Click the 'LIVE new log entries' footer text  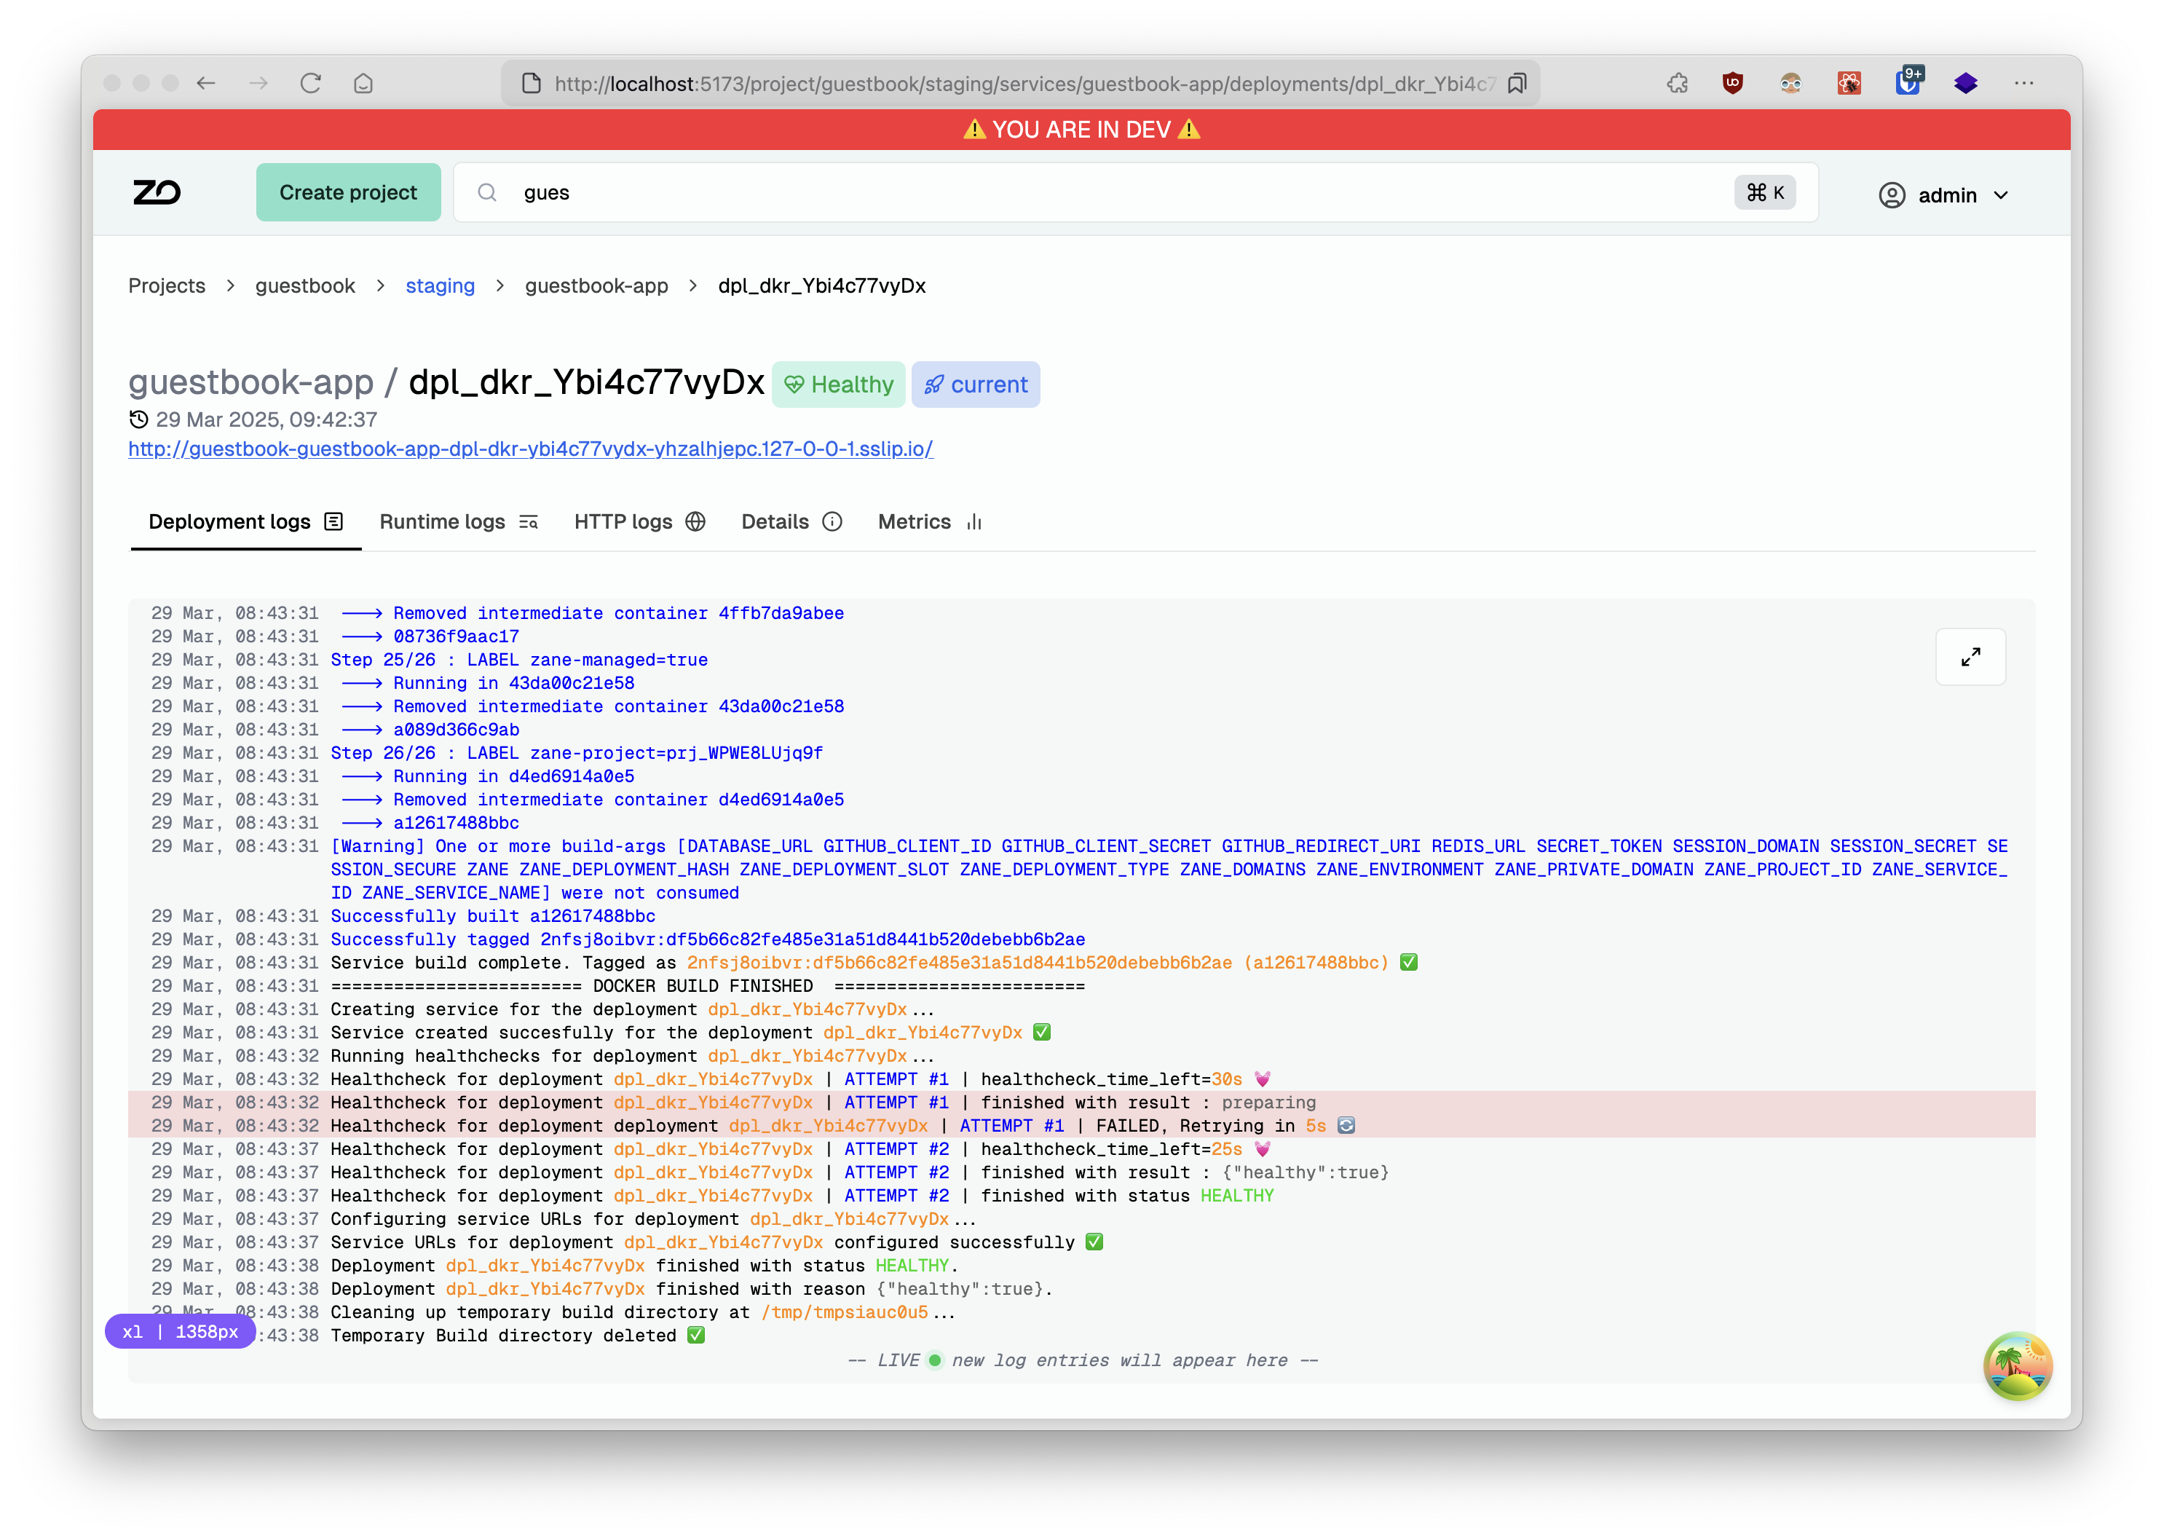tap(1083, 1360)
